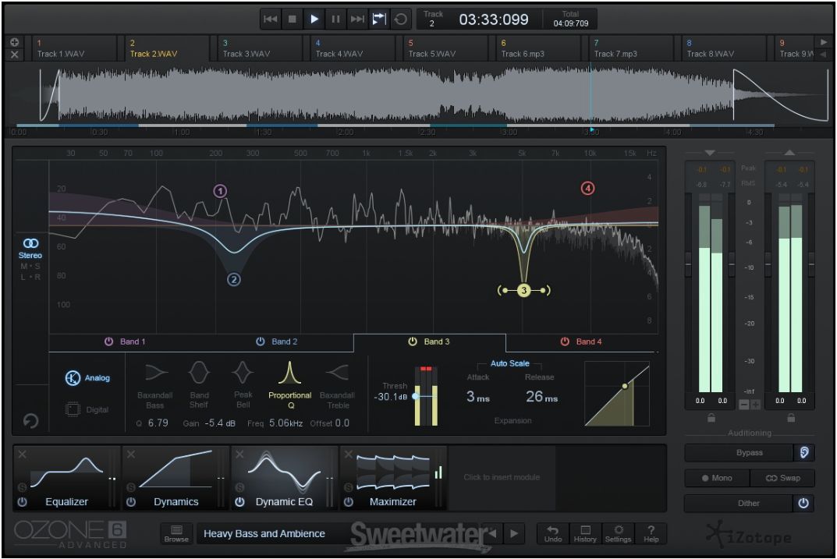
Task: Power off Band 4
Action: pos(564,341)
